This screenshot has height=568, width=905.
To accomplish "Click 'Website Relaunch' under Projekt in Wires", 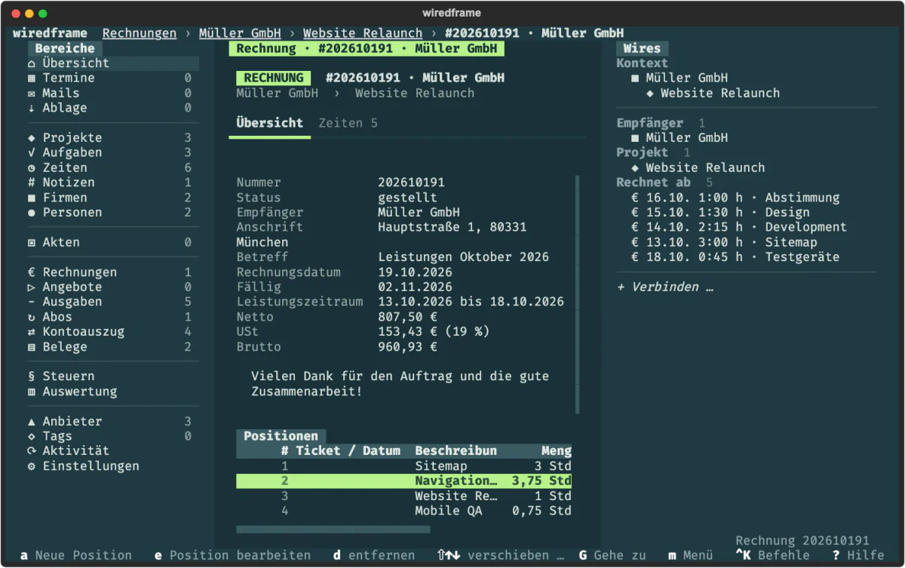I will point(698,167).
